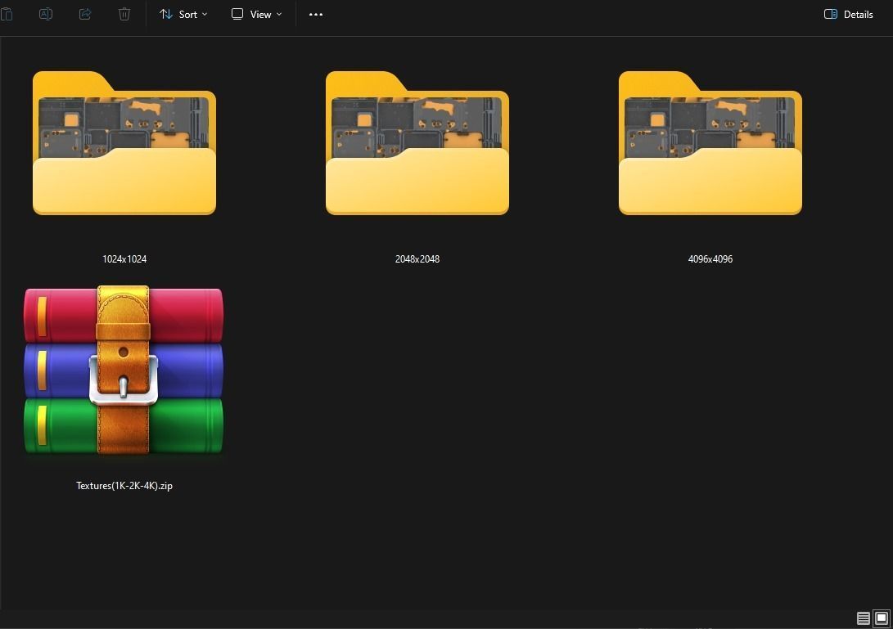This screenshot has width=893, height=629.
Task: Click the Delete trash icon
Action: point(124,14)
